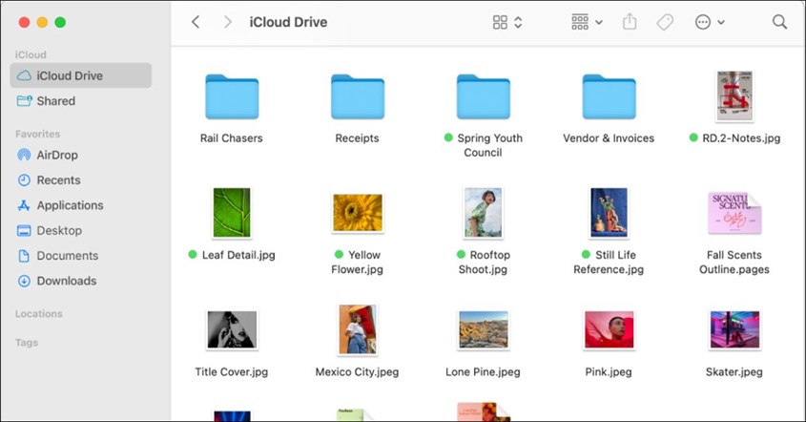The height and width of the screenshot is (422, 806).
Task: Open the search magnifier icon
Action: 779,22
